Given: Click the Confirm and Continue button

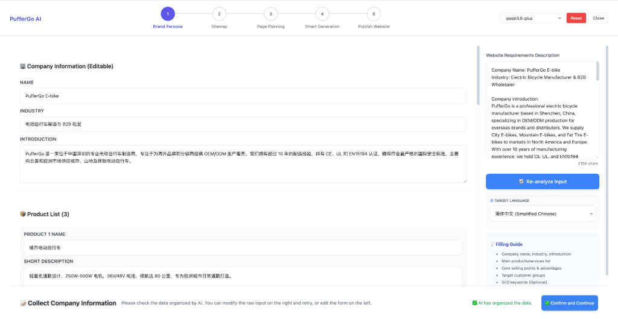Looking at the screenshot, I should [570, 303].
